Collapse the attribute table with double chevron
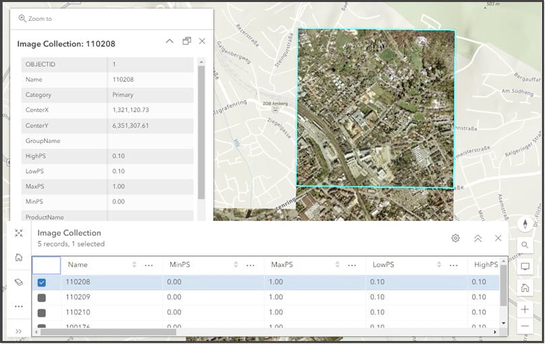The width and height of the screenshot is (546, 345). pyautogui.click(x=477, y=239)
